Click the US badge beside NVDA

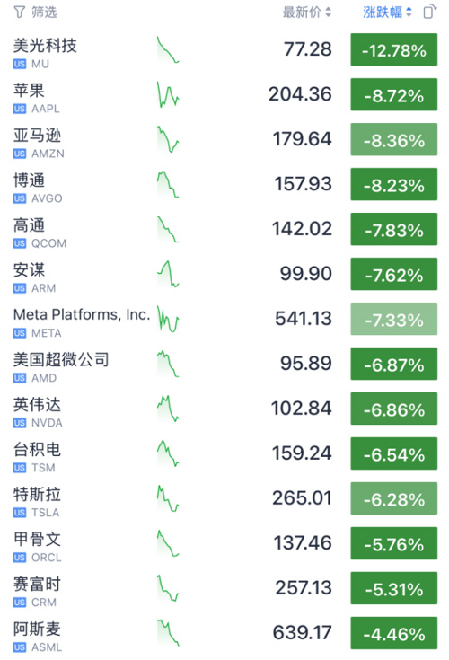click(20, 423)
